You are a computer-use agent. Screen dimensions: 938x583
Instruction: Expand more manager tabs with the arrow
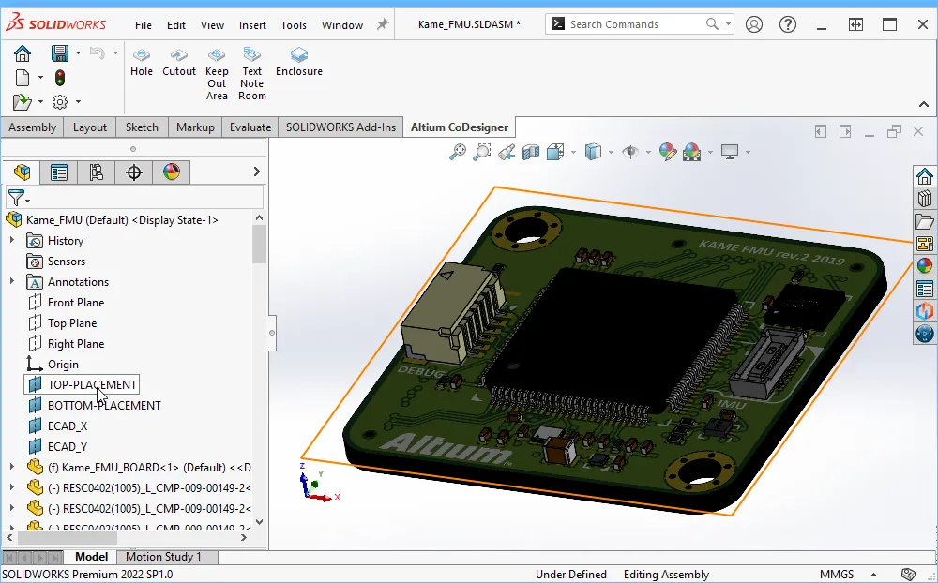(x=257, y=172)
